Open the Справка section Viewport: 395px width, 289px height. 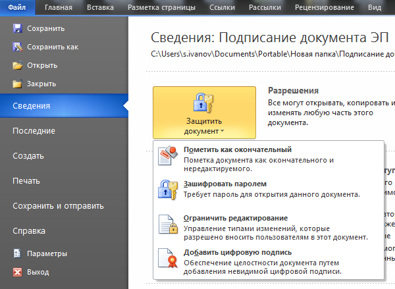[x=64, y=231]
